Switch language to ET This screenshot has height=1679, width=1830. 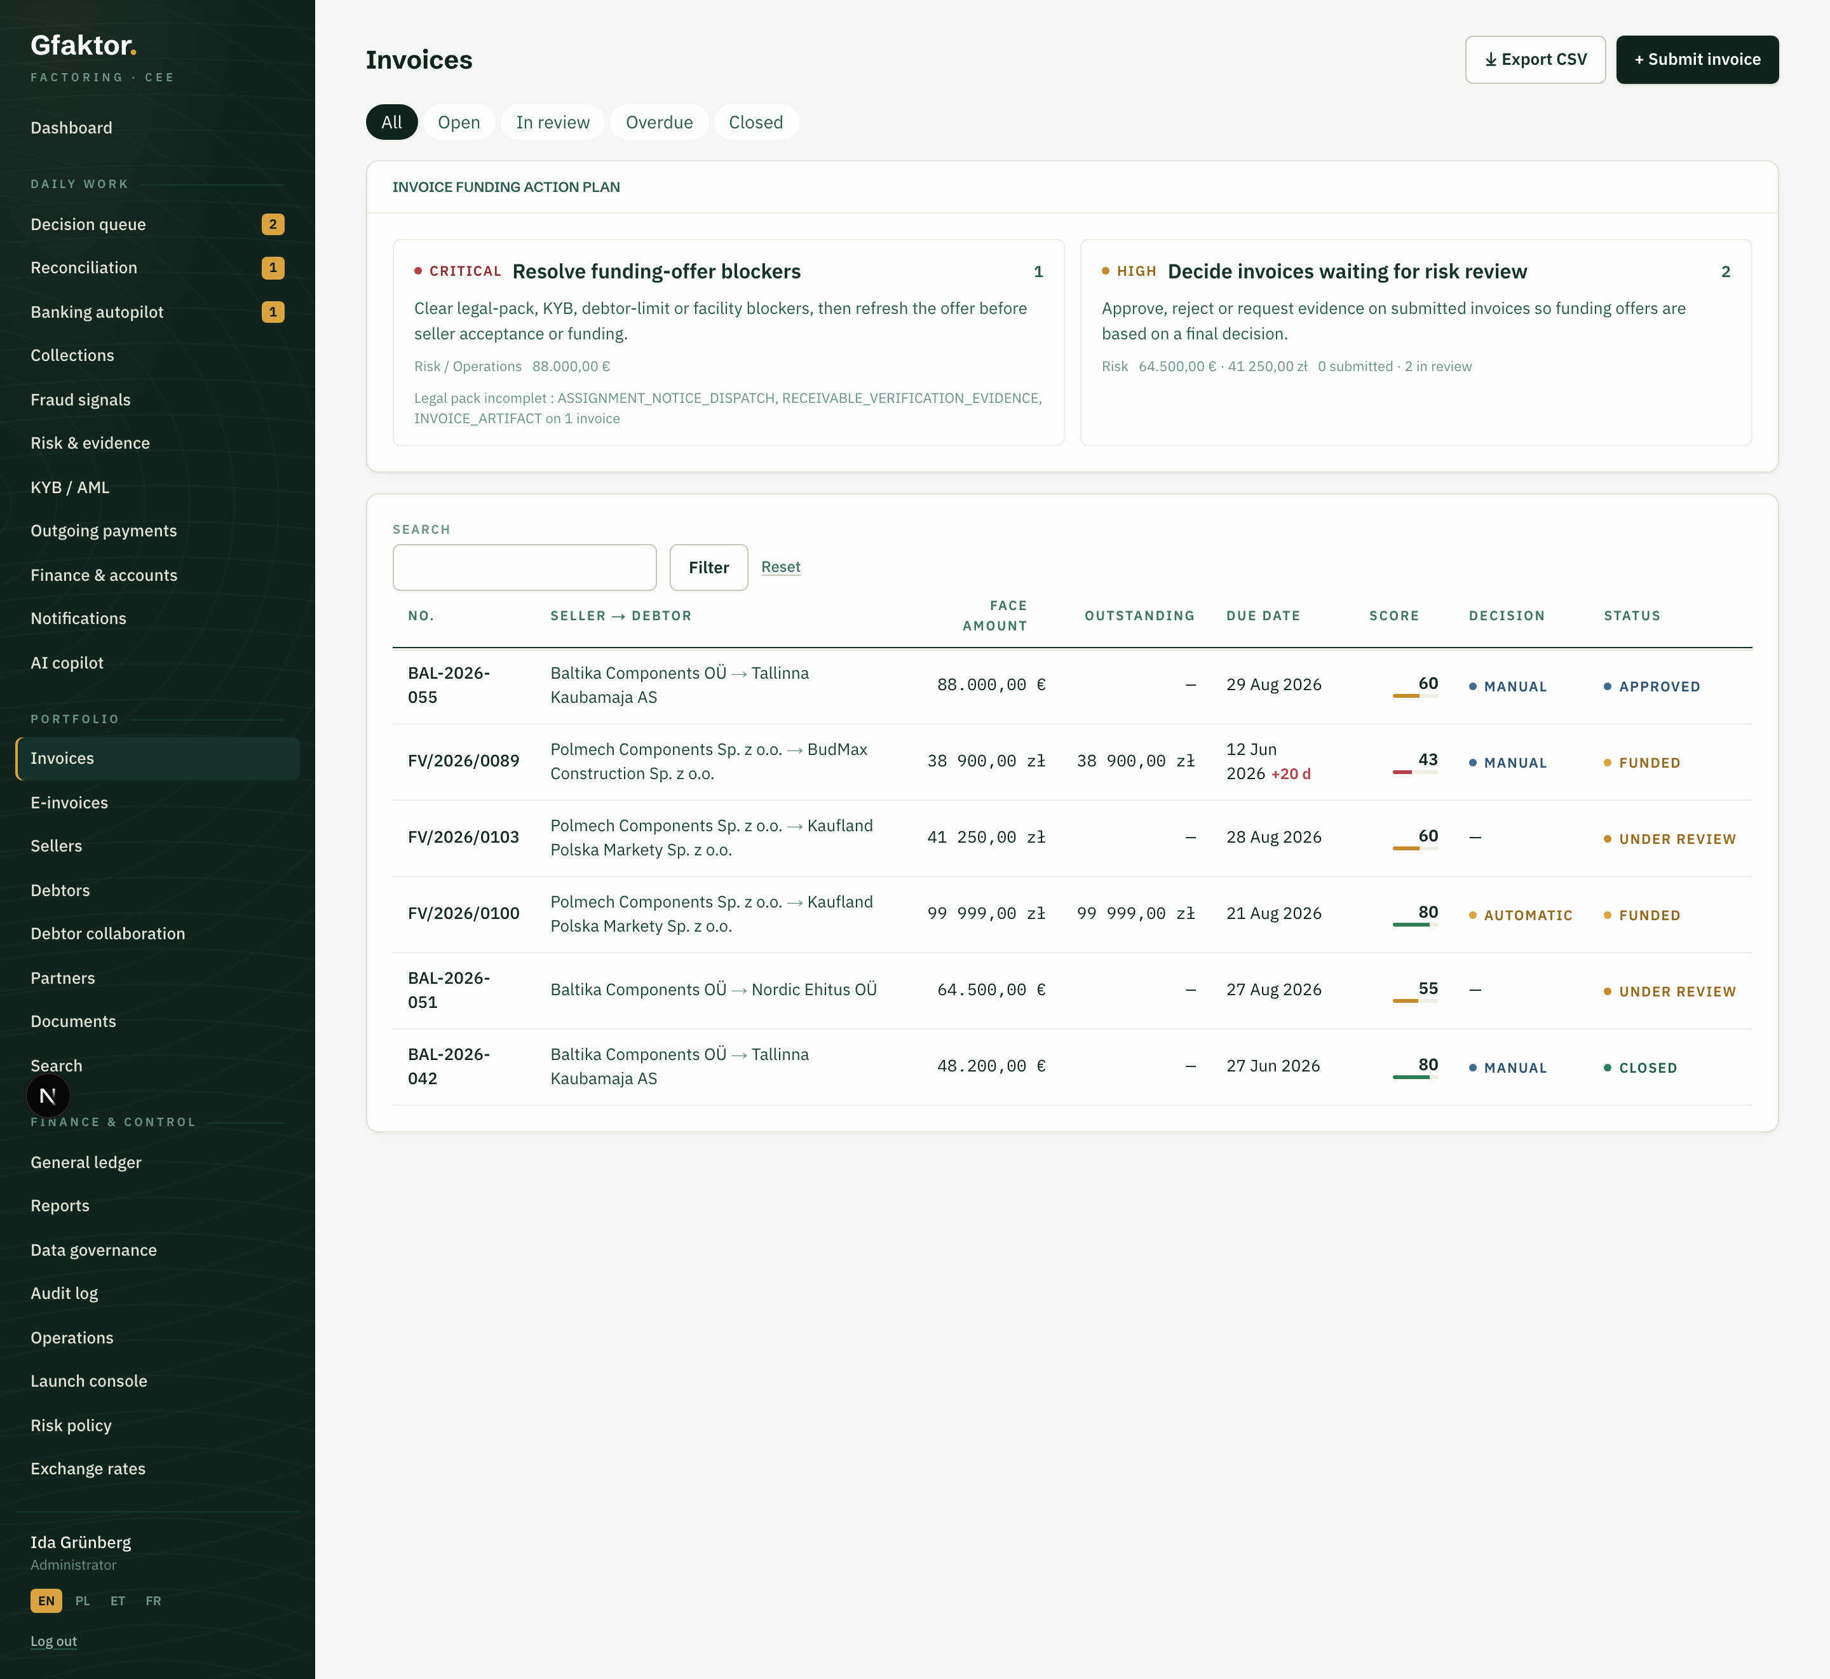point(118,1601)
